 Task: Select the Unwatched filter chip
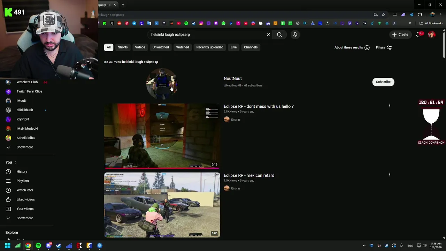click(161, 47)
